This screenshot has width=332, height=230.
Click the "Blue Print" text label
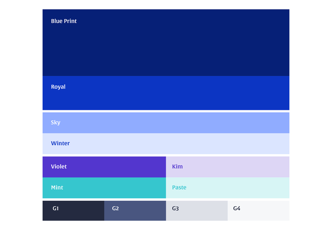pyautogui.click(x=64, y=21)
